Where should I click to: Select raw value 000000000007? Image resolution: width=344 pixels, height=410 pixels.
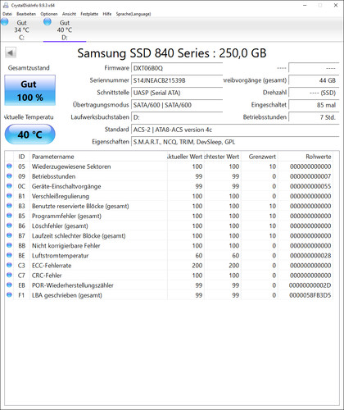[x=310, y=176]
